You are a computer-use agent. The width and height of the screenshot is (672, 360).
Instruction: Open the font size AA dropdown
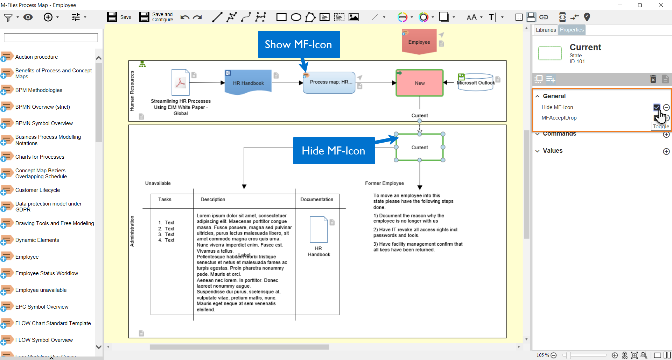(474, 17)
